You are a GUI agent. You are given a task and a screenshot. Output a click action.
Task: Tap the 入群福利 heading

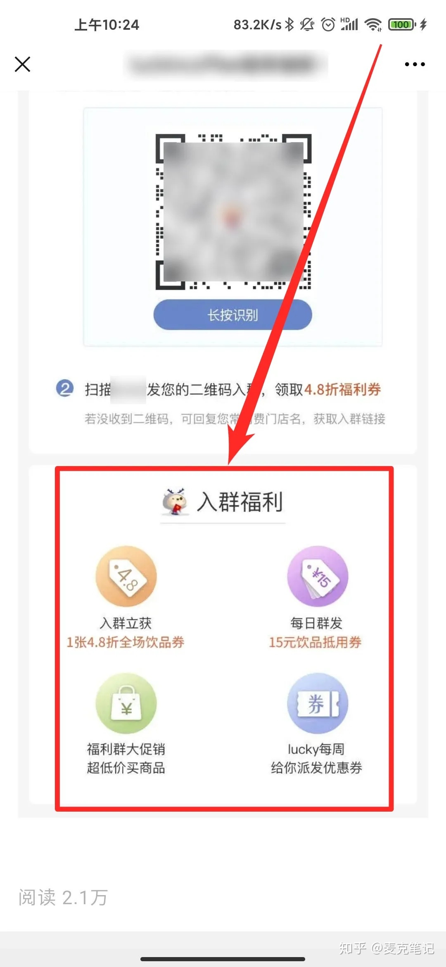pos(240,502)
